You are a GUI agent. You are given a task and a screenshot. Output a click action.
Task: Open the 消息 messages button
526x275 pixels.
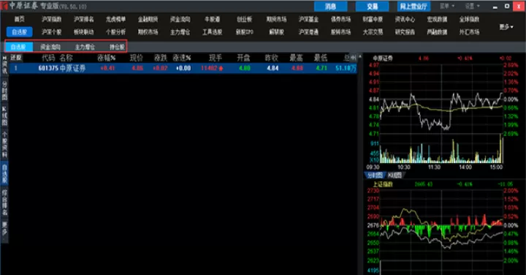pos(330,6)
